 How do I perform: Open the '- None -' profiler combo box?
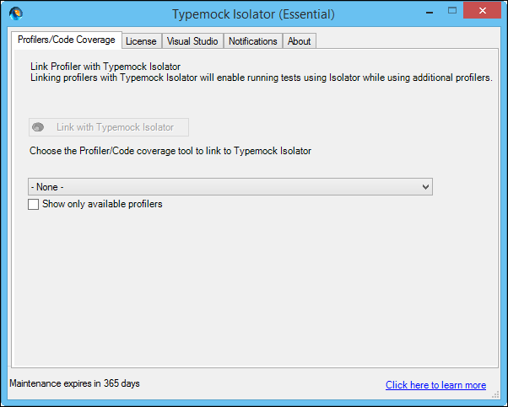point(230,187)
